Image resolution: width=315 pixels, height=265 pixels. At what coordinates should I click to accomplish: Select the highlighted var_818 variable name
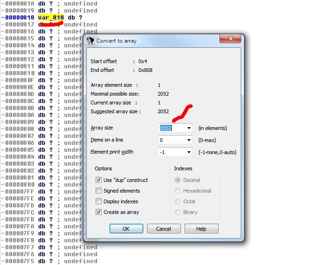[x=51, y=17]
